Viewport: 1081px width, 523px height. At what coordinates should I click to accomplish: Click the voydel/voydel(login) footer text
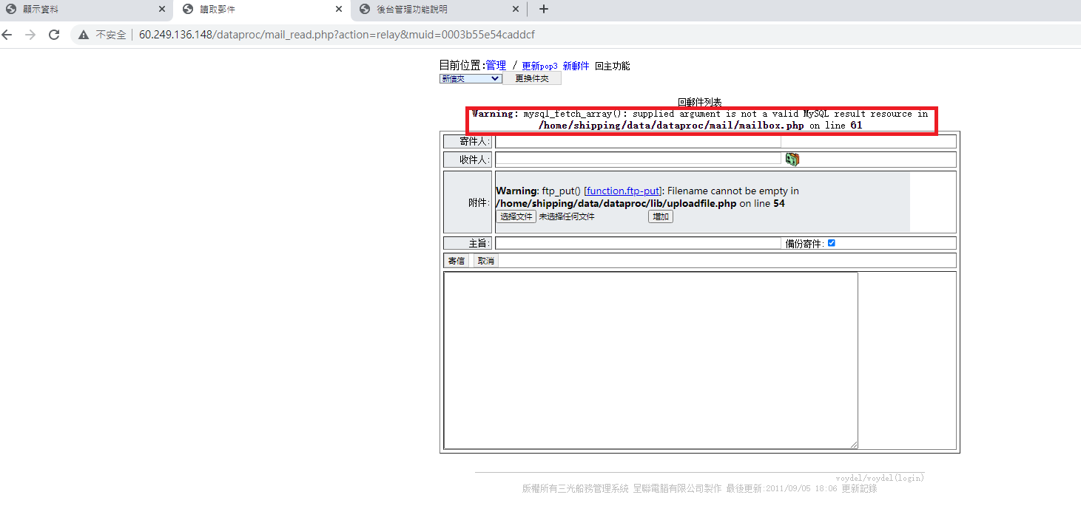(880, 478)
